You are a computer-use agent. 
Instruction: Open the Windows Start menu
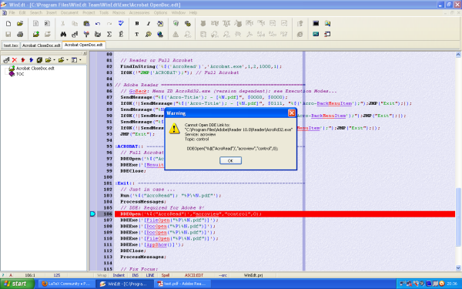(x=17, y=284)
